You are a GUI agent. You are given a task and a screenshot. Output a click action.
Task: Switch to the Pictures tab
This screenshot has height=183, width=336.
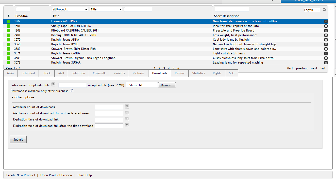(139, 73)
